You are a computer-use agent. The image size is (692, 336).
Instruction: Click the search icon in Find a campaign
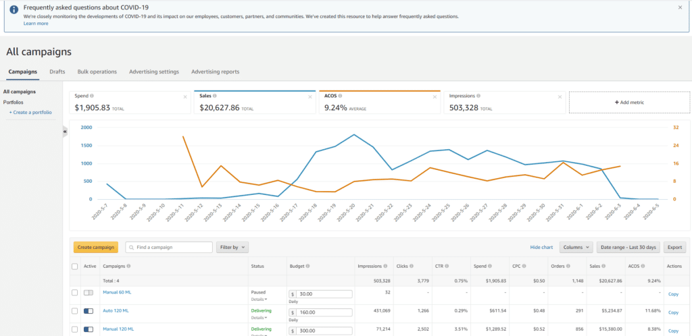point(130,248)
